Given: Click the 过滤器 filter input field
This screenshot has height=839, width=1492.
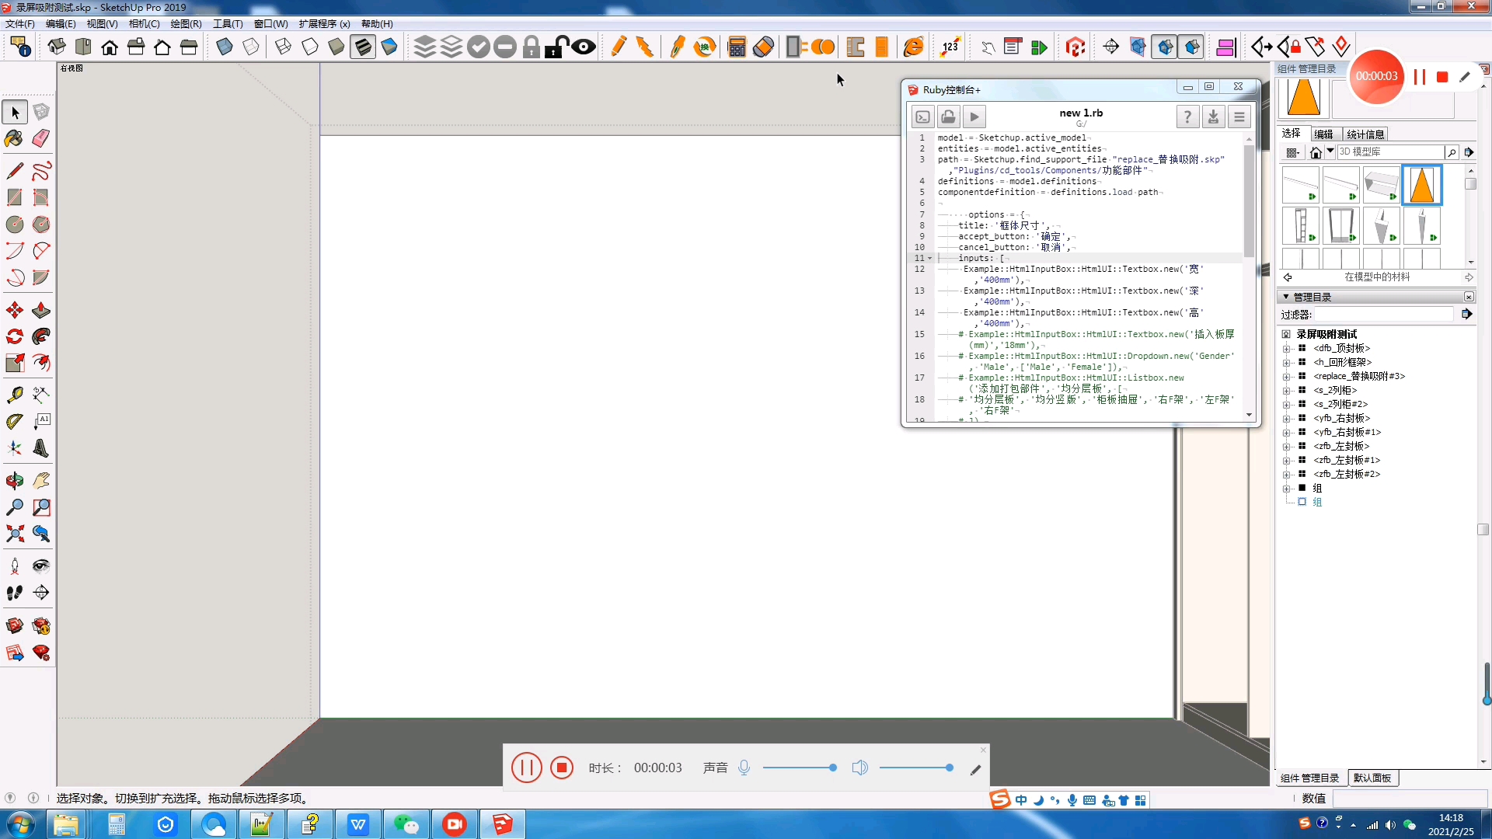Looking at the screenshot, I should click(x=1383, y=315).
